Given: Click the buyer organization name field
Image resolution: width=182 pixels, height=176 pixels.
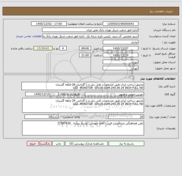Looking at the screenshot, I should pyautogui.click(x=90, y=30).
